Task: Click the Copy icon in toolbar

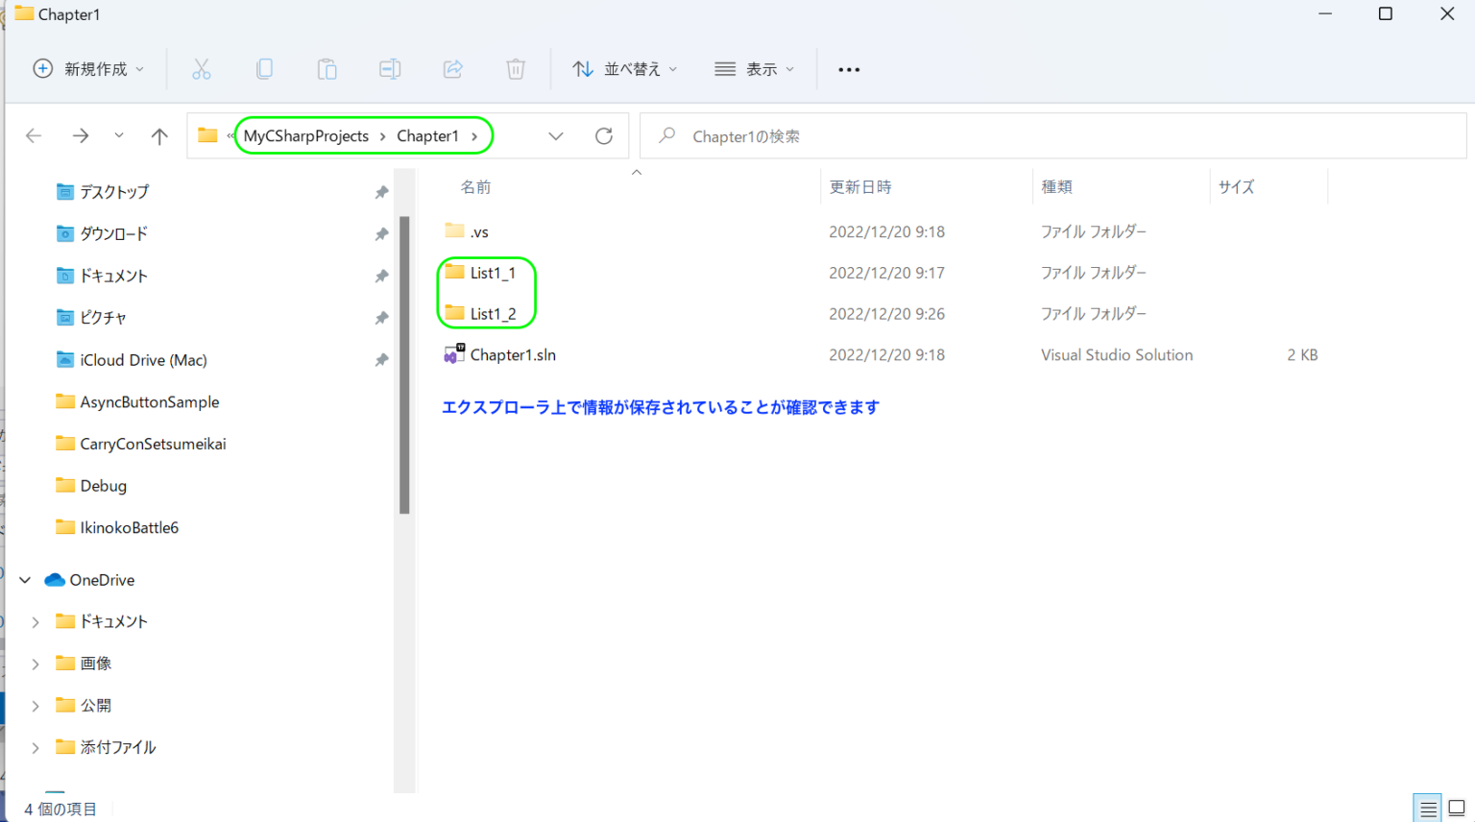Action: coord(264,69)
